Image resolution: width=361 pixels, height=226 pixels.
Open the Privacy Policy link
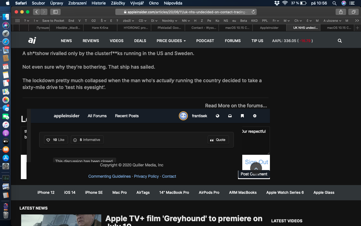pyautogui.click(x=146, y=176)
